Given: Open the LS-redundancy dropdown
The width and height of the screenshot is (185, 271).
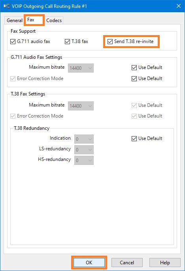Looking at the screenshot, I should point(84,150).
